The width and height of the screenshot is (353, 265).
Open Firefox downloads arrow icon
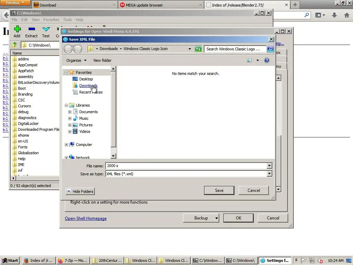334,15
